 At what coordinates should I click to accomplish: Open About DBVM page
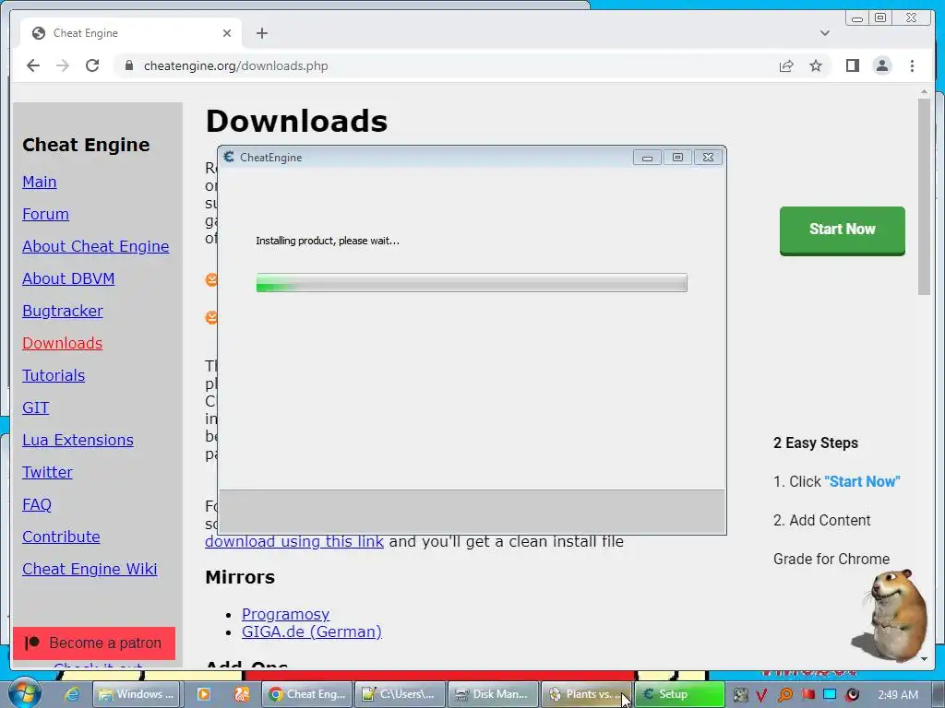[x=68, y=278]
